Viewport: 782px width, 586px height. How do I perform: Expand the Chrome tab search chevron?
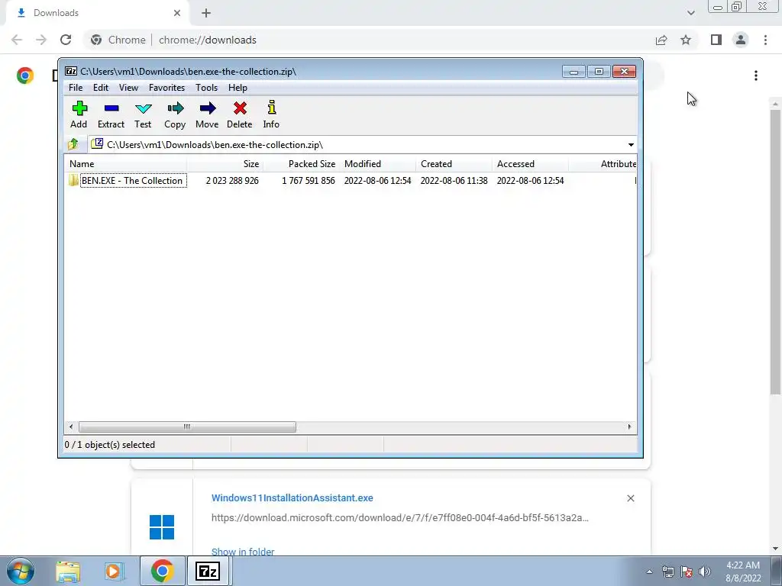point(690,13)
